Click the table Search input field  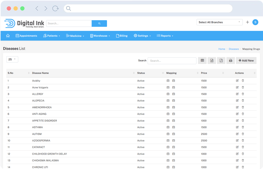(x=172, y=61)
